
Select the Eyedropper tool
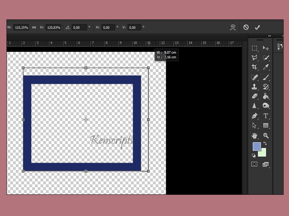(265, 67)
